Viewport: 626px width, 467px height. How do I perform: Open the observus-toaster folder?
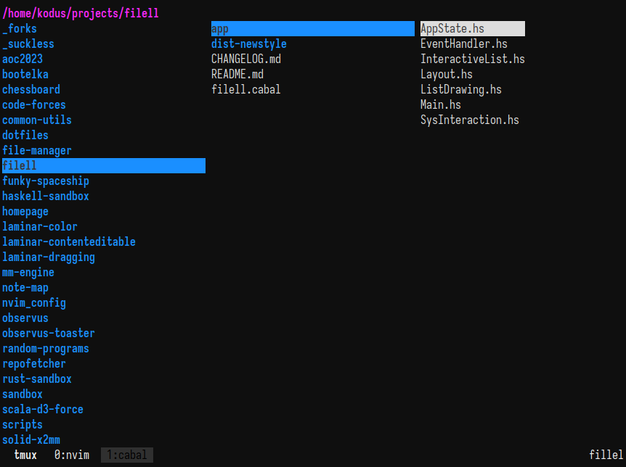click(x=49, y=334)
